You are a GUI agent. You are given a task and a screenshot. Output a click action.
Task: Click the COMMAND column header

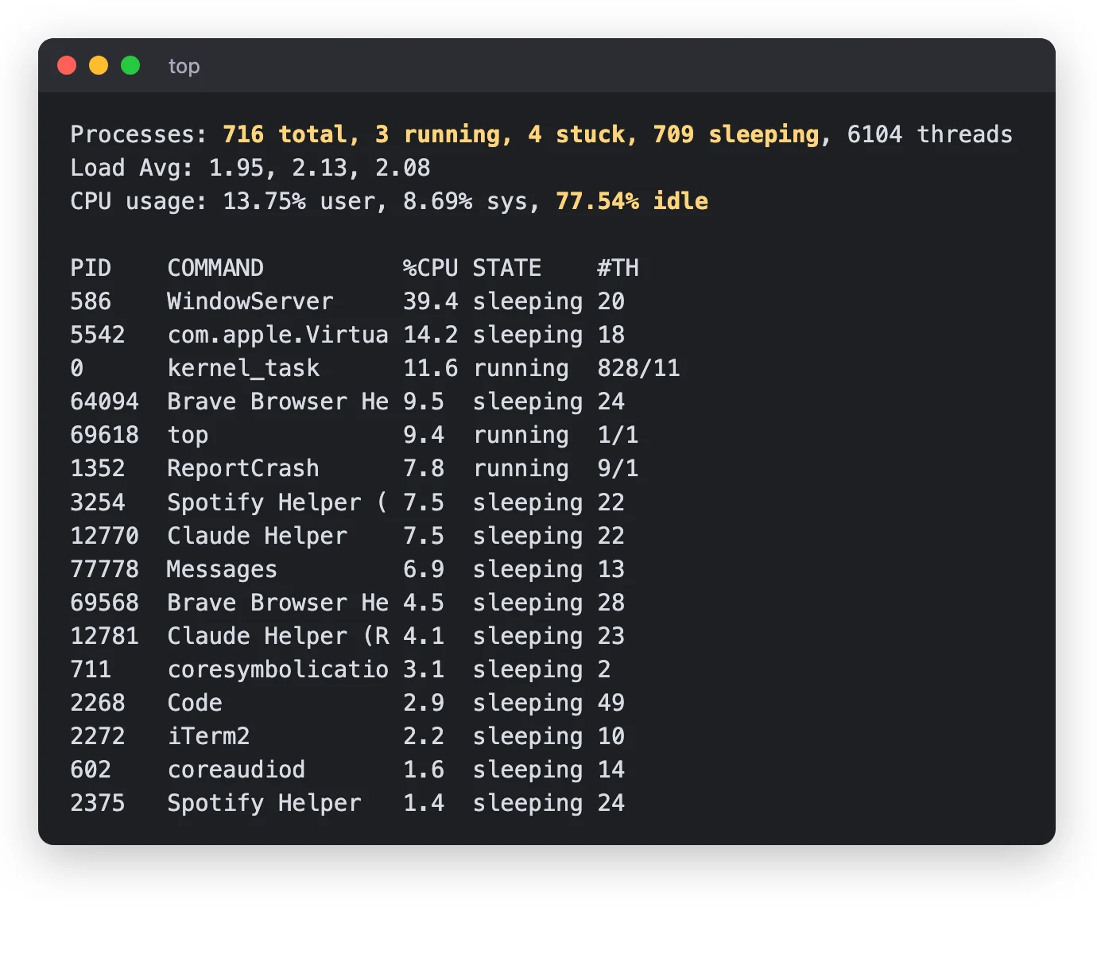pyautogui.click(x=215, y=268)
